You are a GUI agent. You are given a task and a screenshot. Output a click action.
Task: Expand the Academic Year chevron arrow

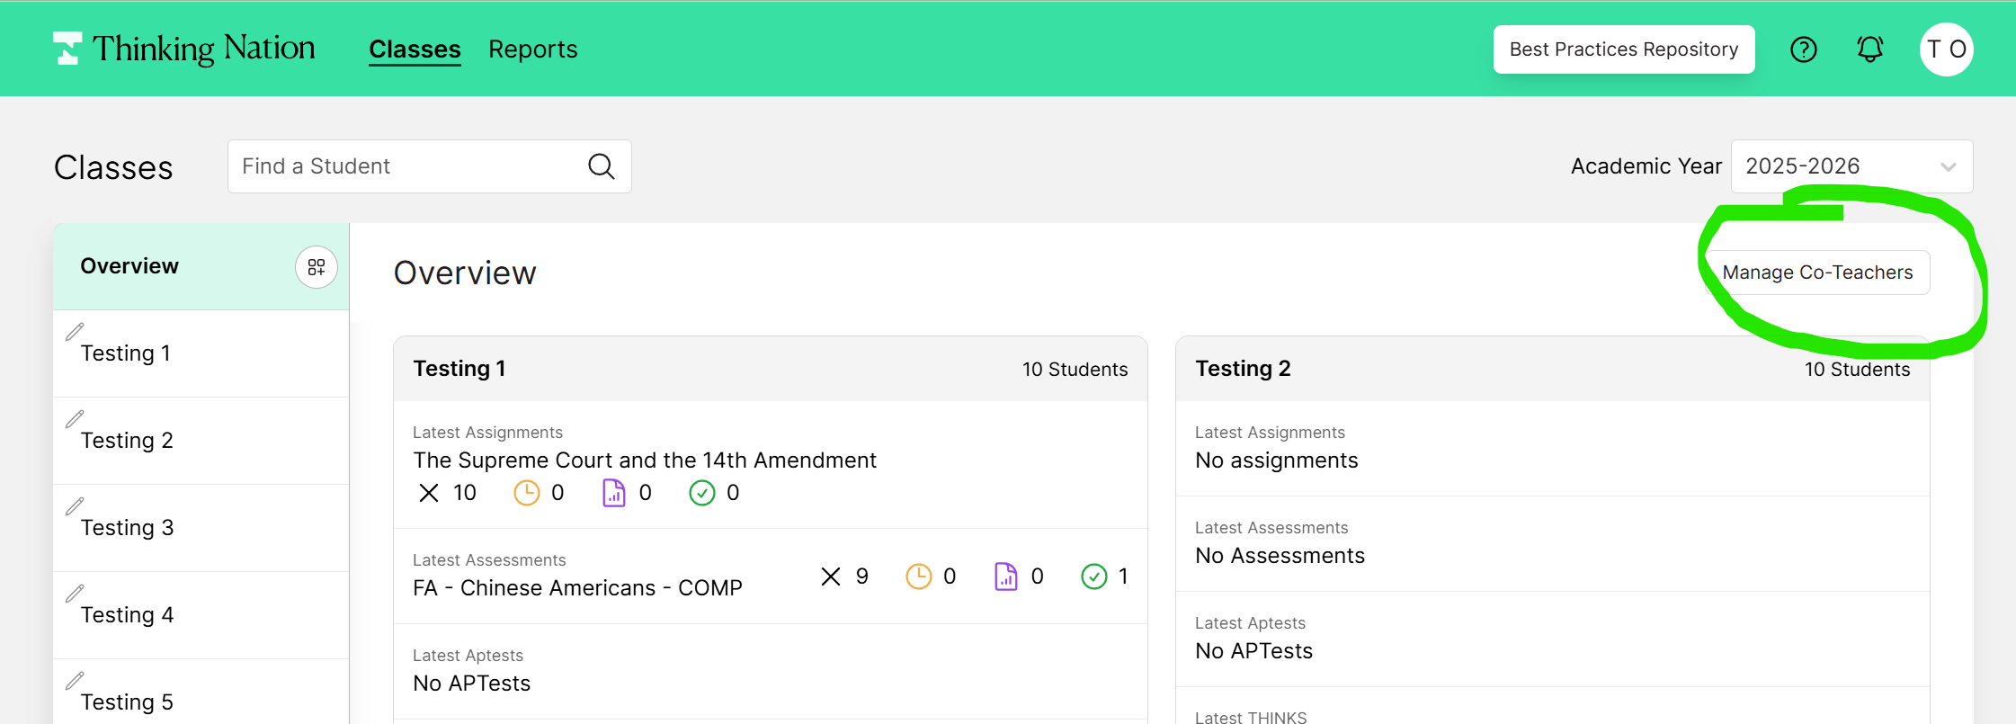(1948, 167)
